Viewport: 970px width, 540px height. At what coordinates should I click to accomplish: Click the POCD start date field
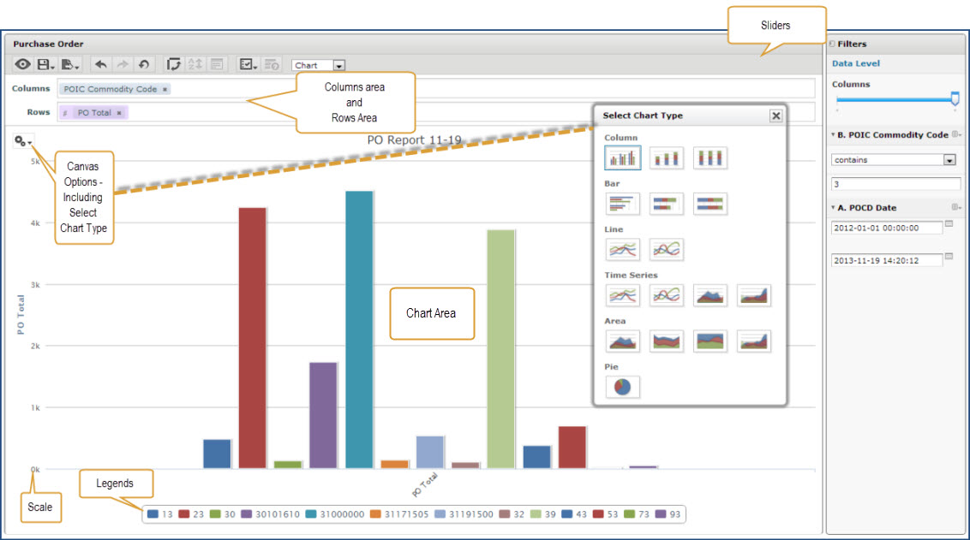tap(887, 228)
